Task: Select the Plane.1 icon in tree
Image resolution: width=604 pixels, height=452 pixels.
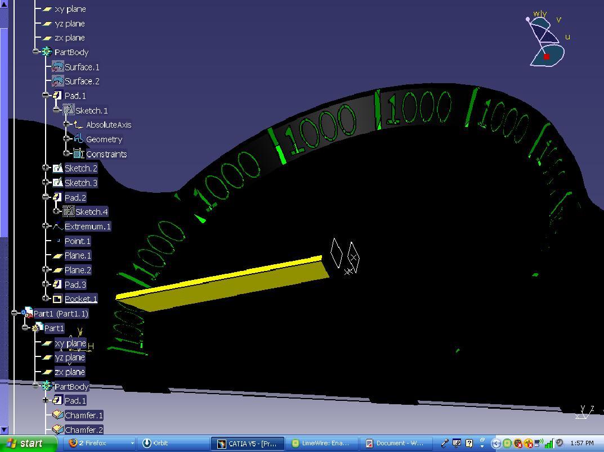Action: coord(58,255)
